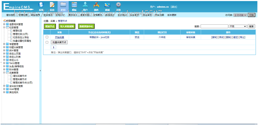The height and width of the screenshot is (125, 258).
Task: Click the page icon of 增加采集节点
Action: 11,76
